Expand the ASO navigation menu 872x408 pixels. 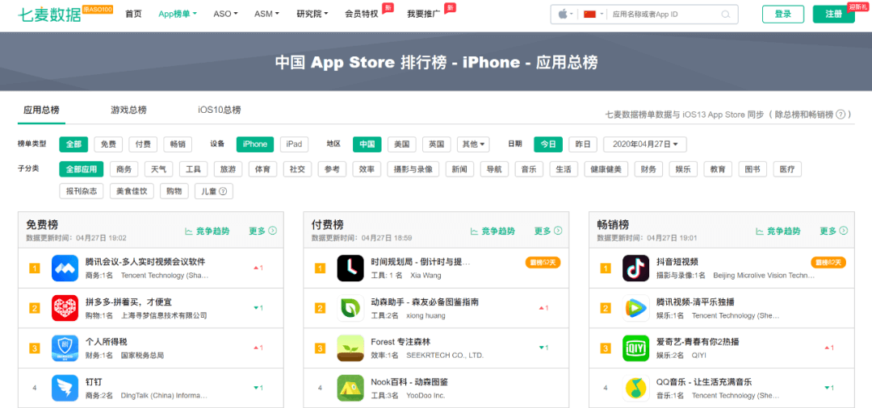point(225,14)
